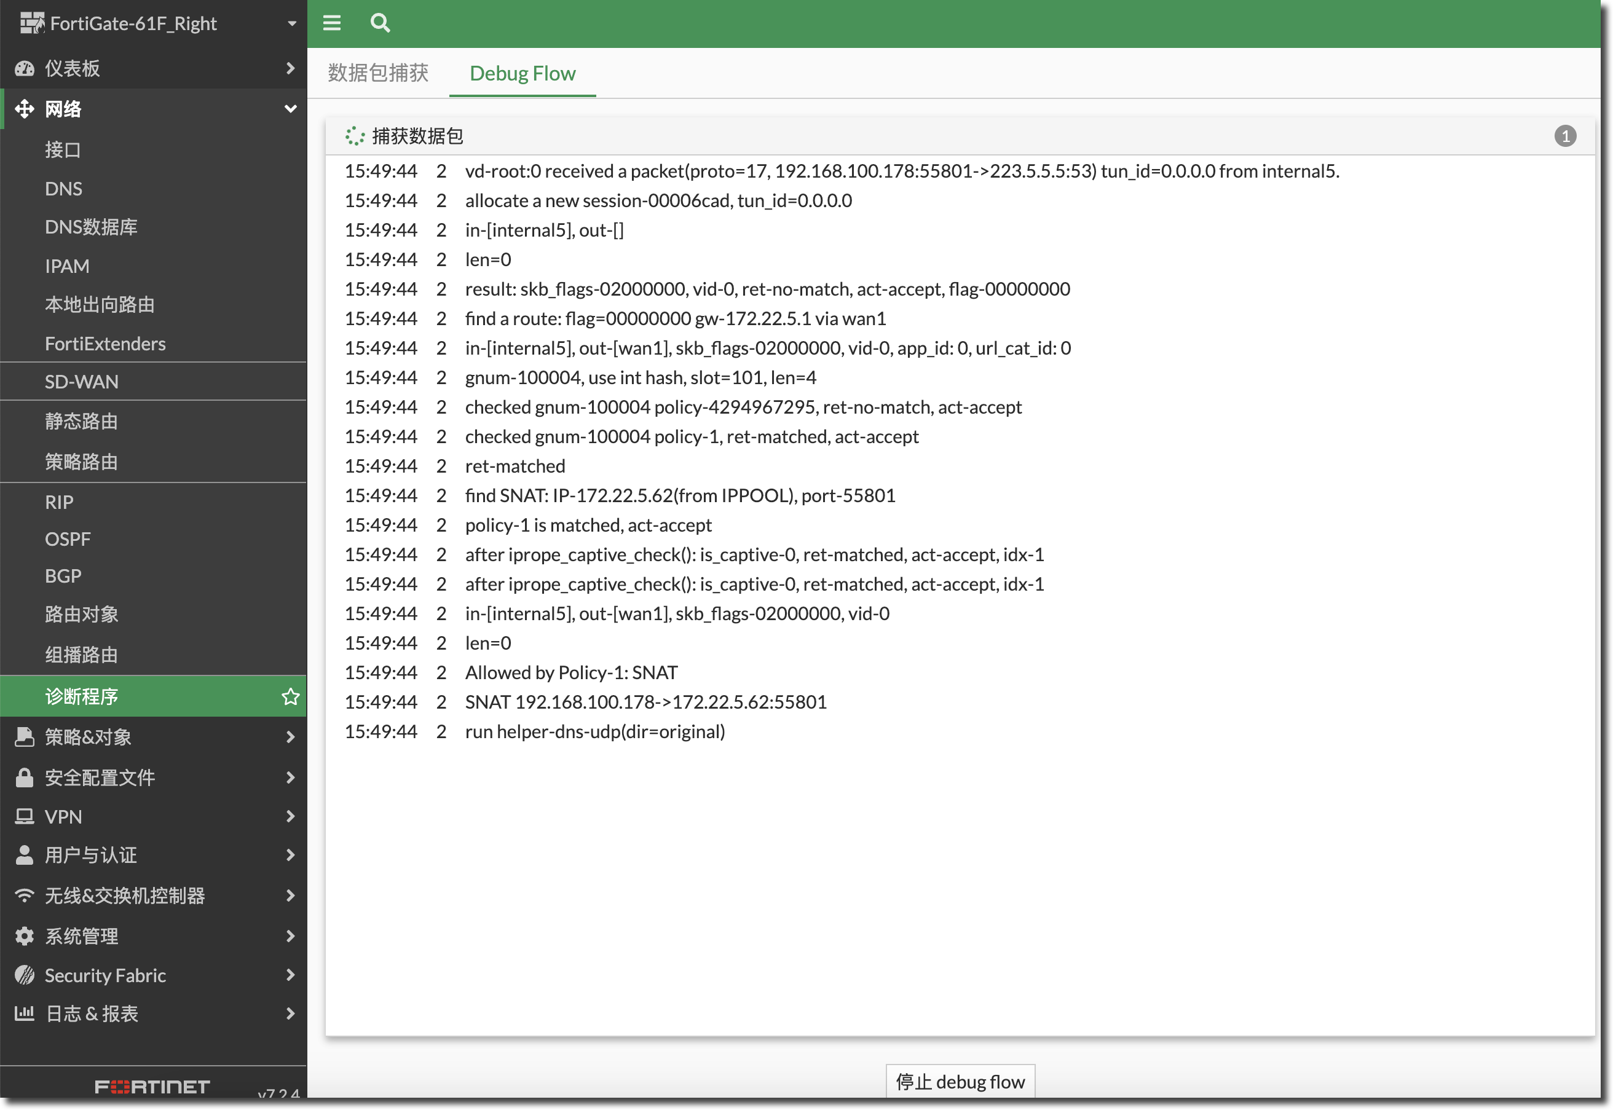Select the Debug Flow tab

point(523,73)
